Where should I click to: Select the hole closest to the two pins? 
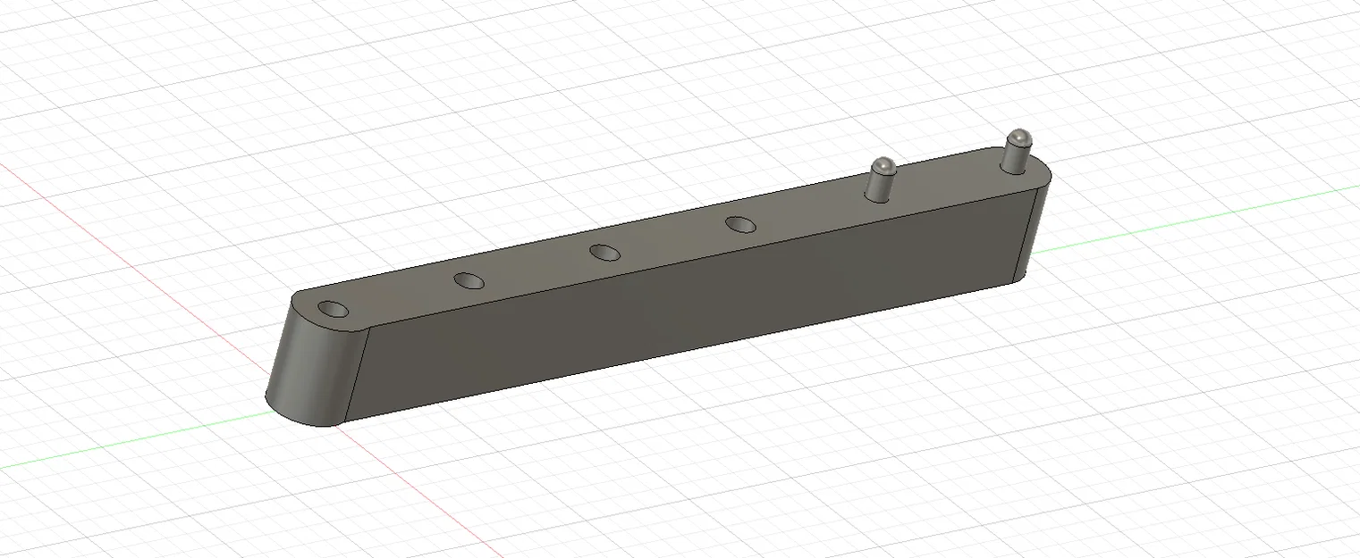coord(740,223)
